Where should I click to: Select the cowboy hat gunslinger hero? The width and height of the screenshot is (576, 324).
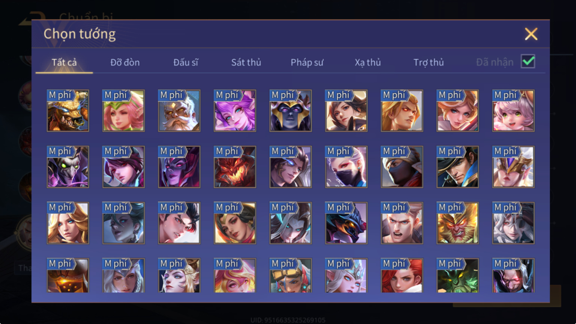pyautogui.click(x=457, y=167)
